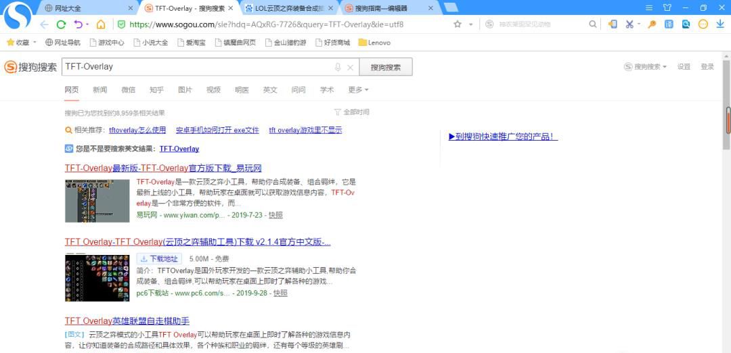Image resolution: width=731 pixels, height=353 pixels.
Task: Click the magnifier in the toolbar search box
Action: (x=592, y=24)
